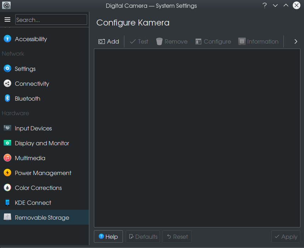Open the hamburger sidebar menu
Screen dimensions: 304x248
(7, 19)
